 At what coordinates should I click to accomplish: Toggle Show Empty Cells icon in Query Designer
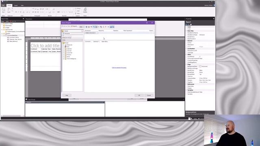point(91,27)
